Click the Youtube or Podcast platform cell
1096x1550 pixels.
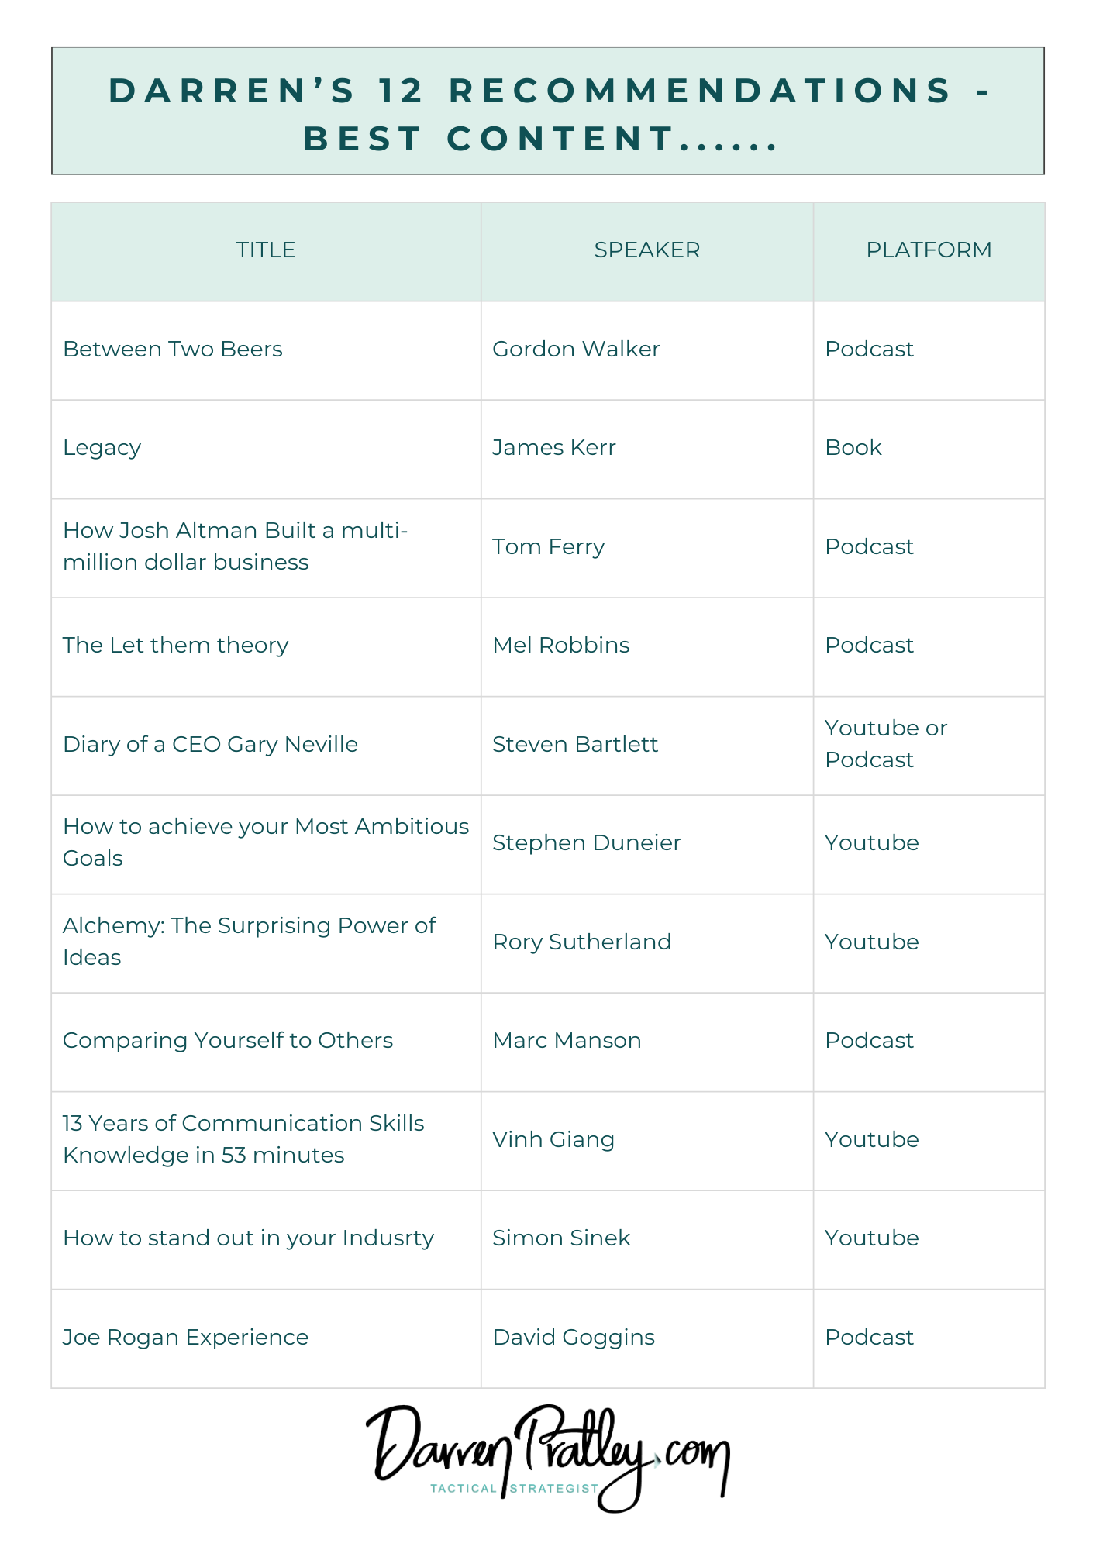[885, 744]
